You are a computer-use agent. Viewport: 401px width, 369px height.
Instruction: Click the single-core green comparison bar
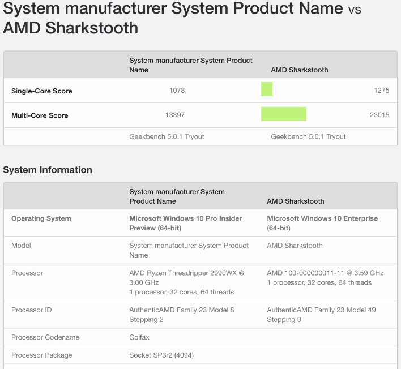[267, 89]
